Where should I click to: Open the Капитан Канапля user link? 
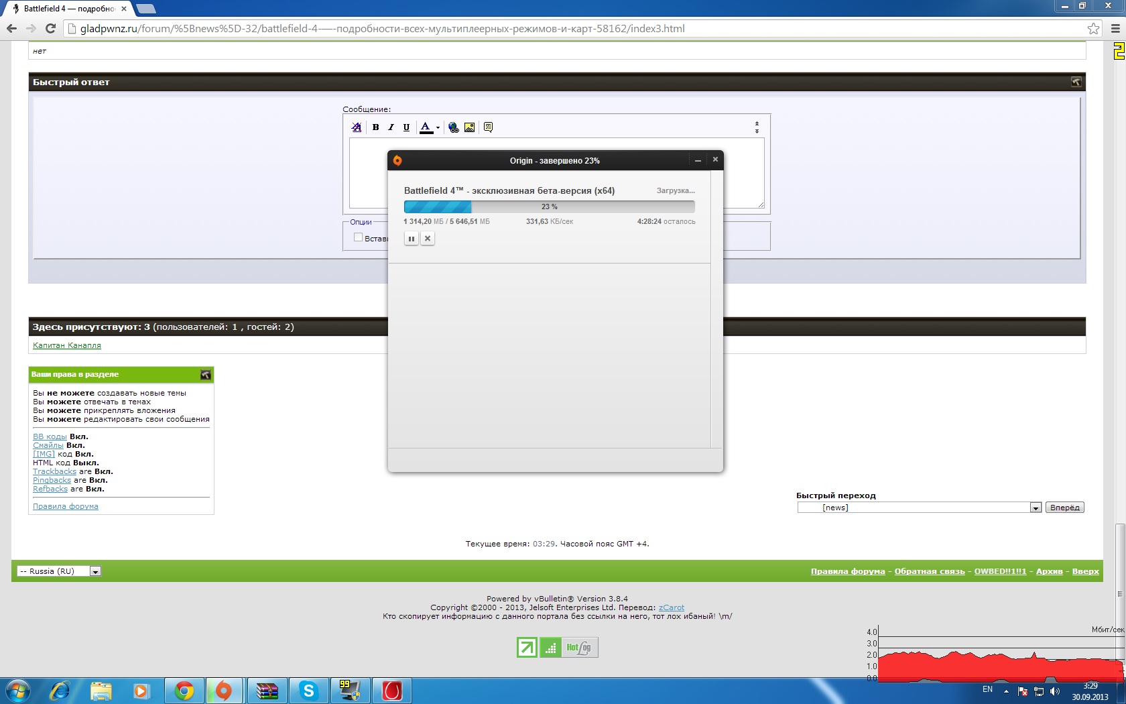tap(67, 345)
